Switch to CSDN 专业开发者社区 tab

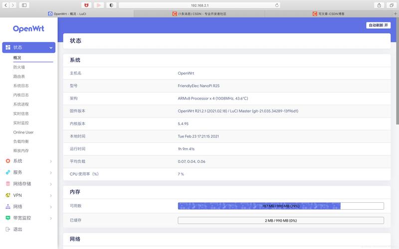coord(199,14)
